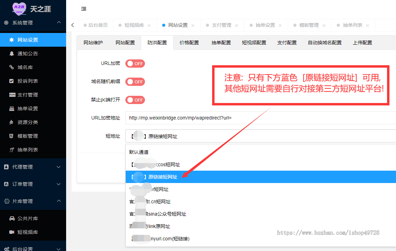This screenshot has height=251, width=396.
Task: Close the 抽单列表 tab
Action: (367, 25)
